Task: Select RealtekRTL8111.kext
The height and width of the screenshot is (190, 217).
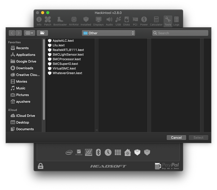Action: click(70, 50)
